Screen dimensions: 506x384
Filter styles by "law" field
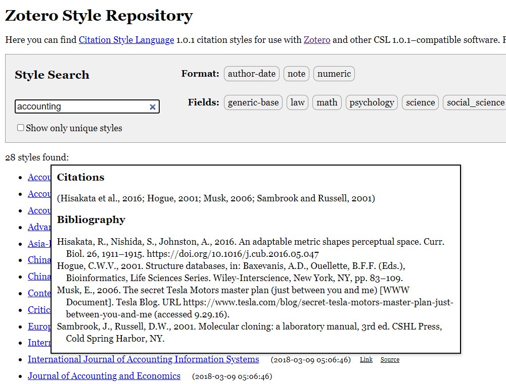coord(297,102)
